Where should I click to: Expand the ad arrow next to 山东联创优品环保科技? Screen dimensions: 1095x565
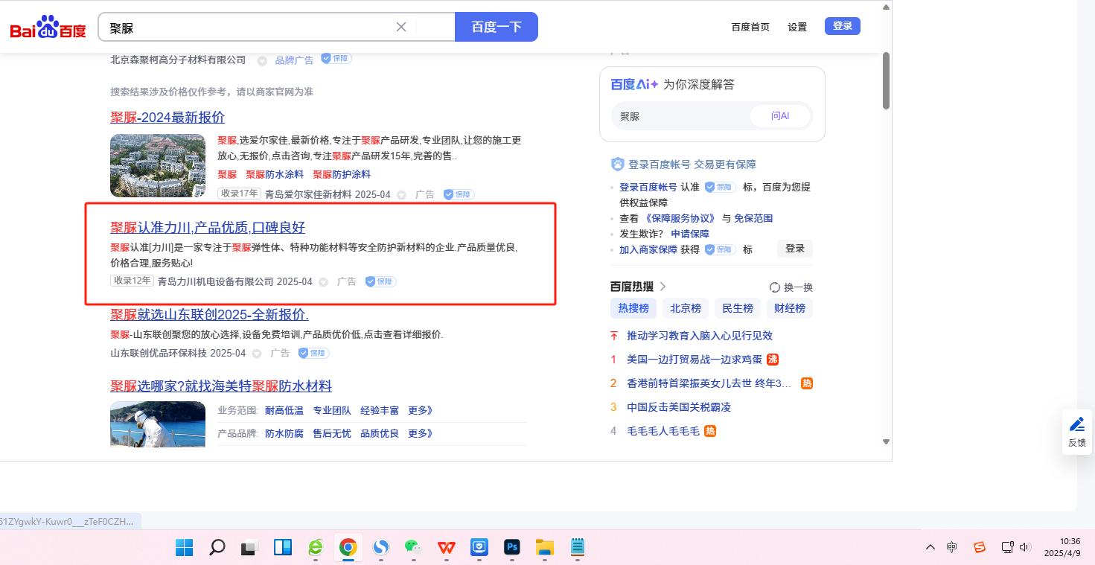(257, 354)
